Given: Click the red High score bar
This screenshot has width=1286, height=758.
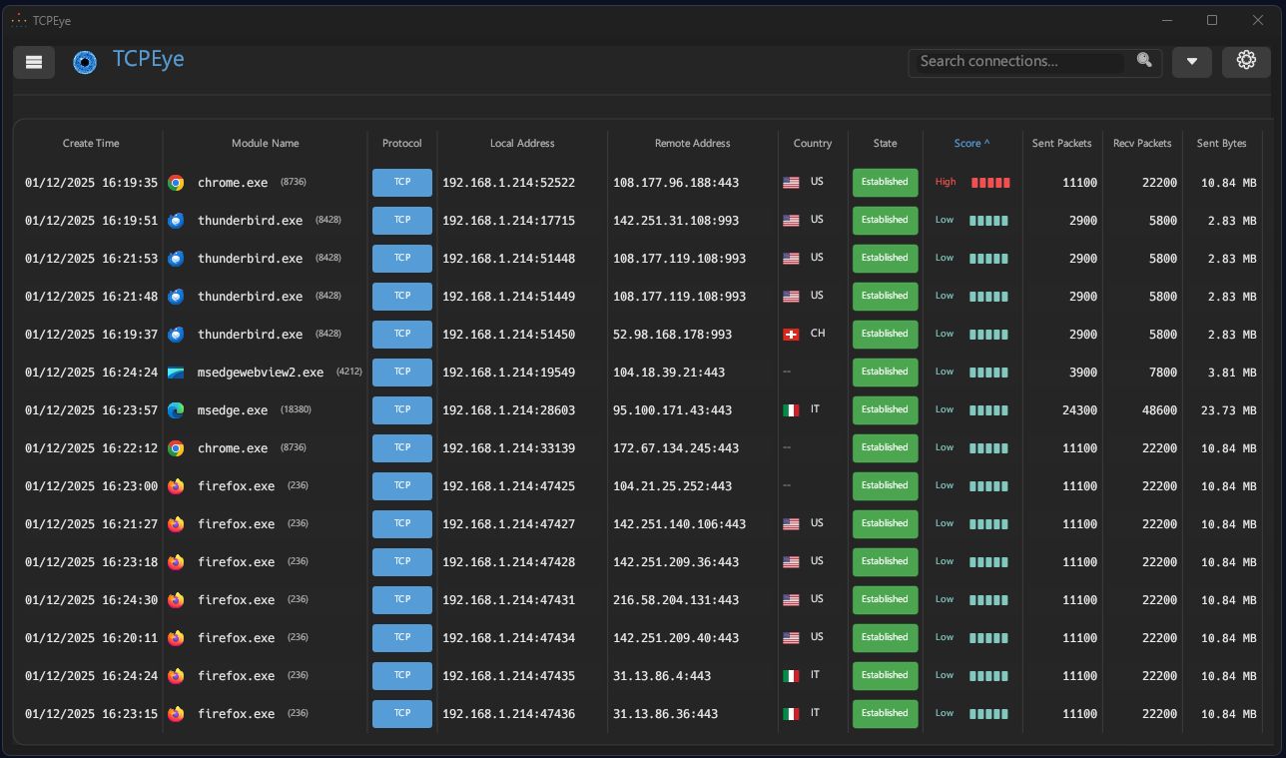Looking at the screenshot, I should 990,183.
